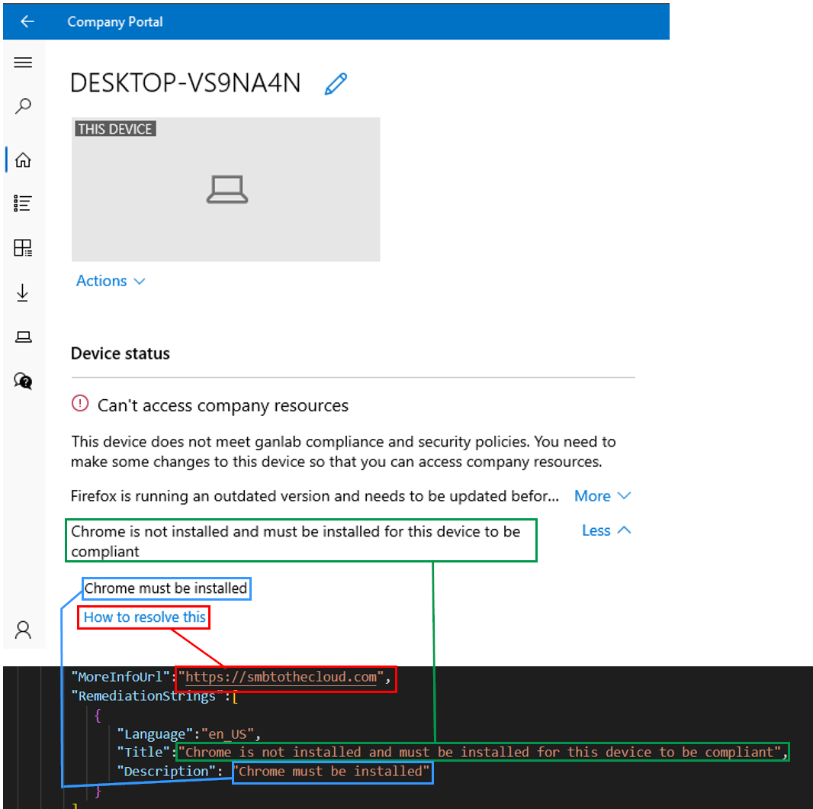Open the installed apps list icon
This screenshot has width=813, height=809.
tap(23, 203)
